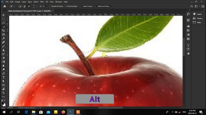The image size is (206, 115).
Task: Open the History panel icon
Action: (188, 14)
